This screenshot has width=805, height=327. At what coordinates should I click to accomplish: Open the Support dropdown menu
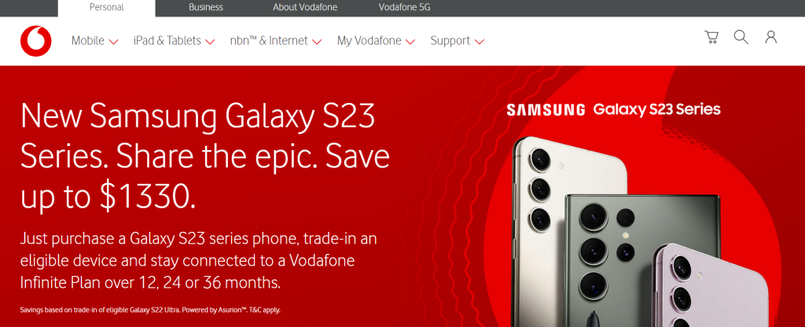(457, 41)
